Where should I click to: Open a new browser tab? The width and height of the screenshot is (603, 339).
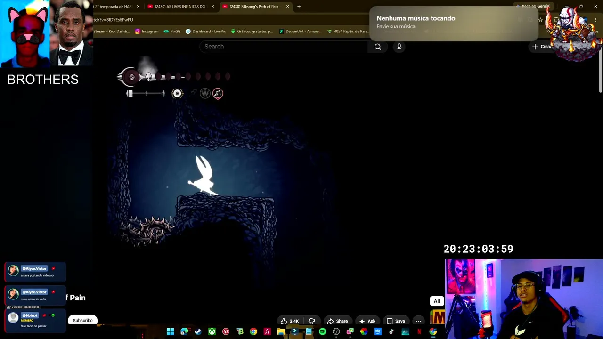[299, 7]
